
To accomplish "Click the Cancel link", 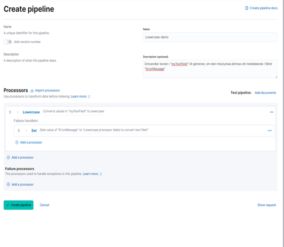I will click(44, 205).
